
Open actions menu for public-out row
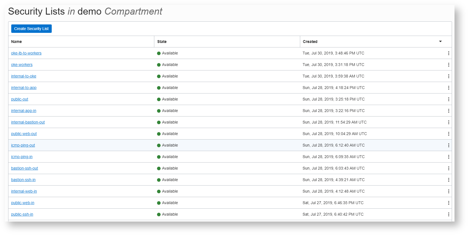(x=448, y=99)
